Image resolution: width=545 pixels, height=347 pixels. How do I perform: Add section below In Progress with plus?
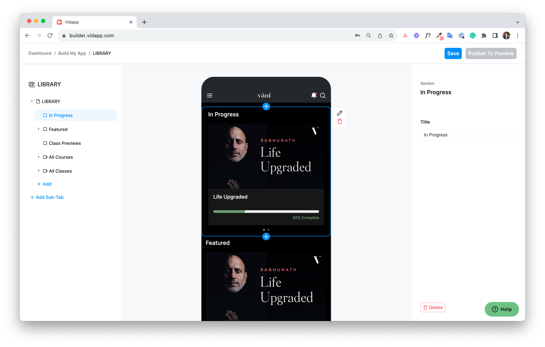(266, 237)
